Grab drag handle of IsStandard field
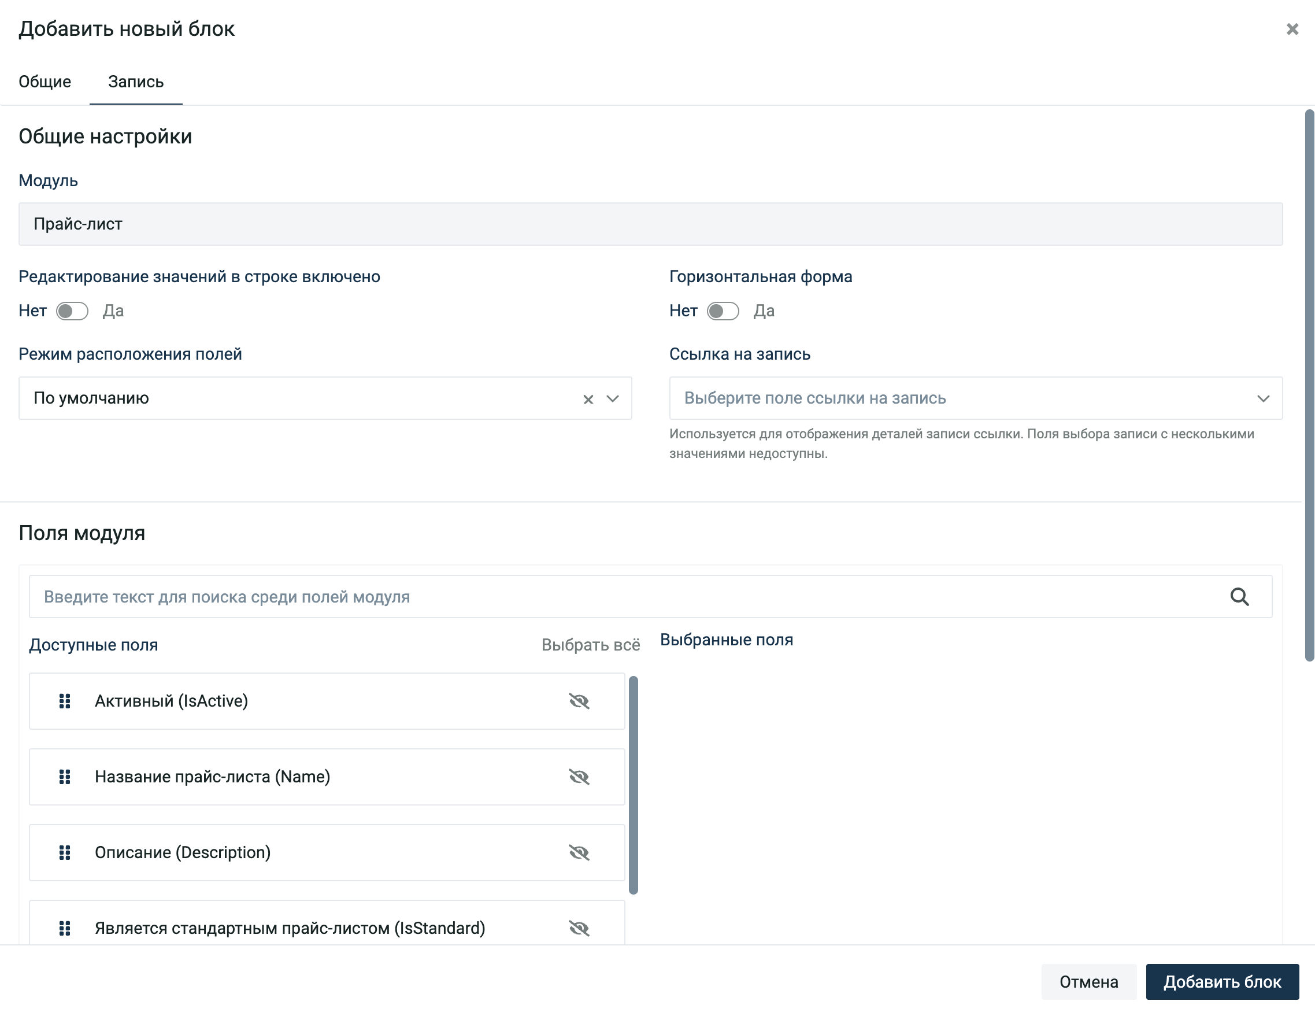This screenshot has width=1315, height=1016. coord(64,929)
